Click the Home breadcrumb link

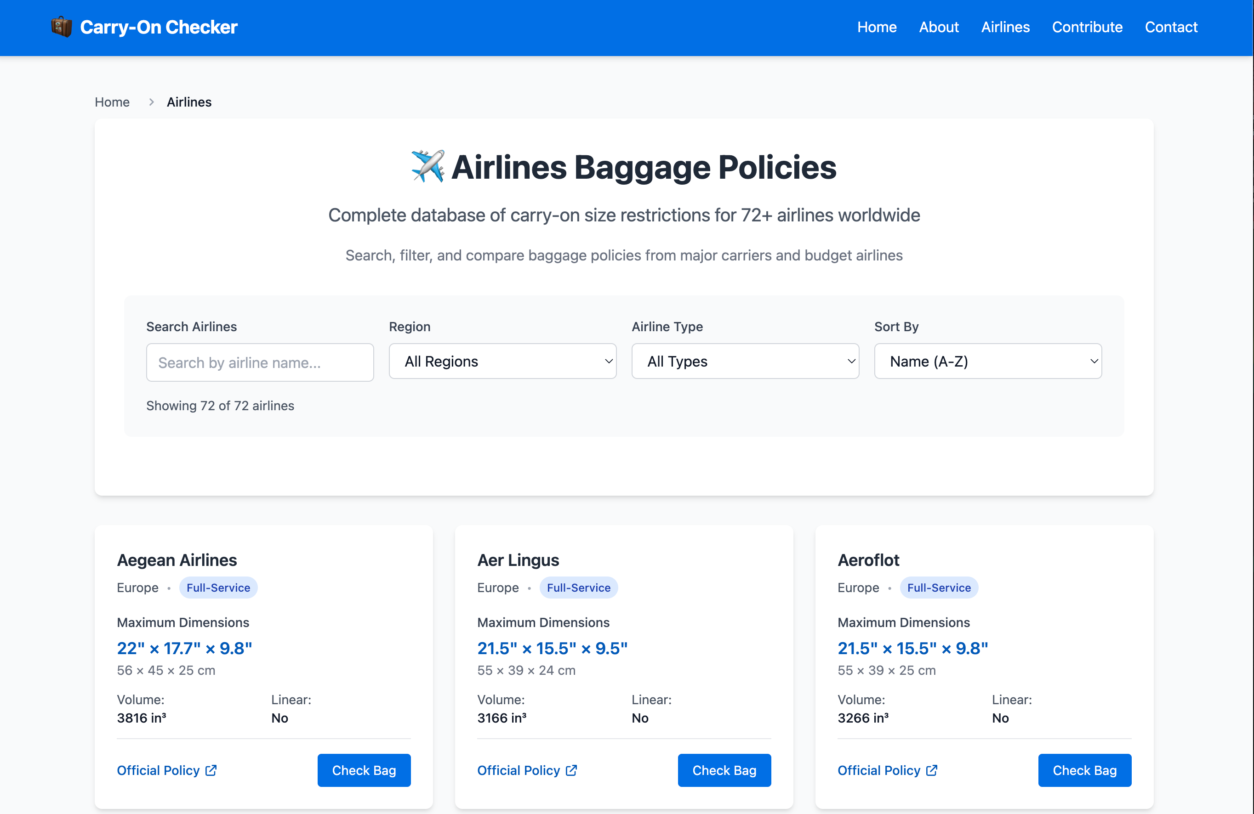[x=112, y=102]
